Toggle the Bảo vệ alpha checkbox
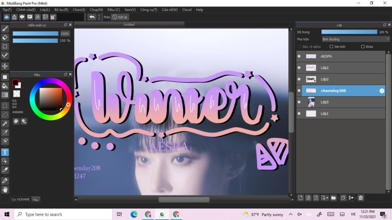392x220 pixels. [299, 47]
